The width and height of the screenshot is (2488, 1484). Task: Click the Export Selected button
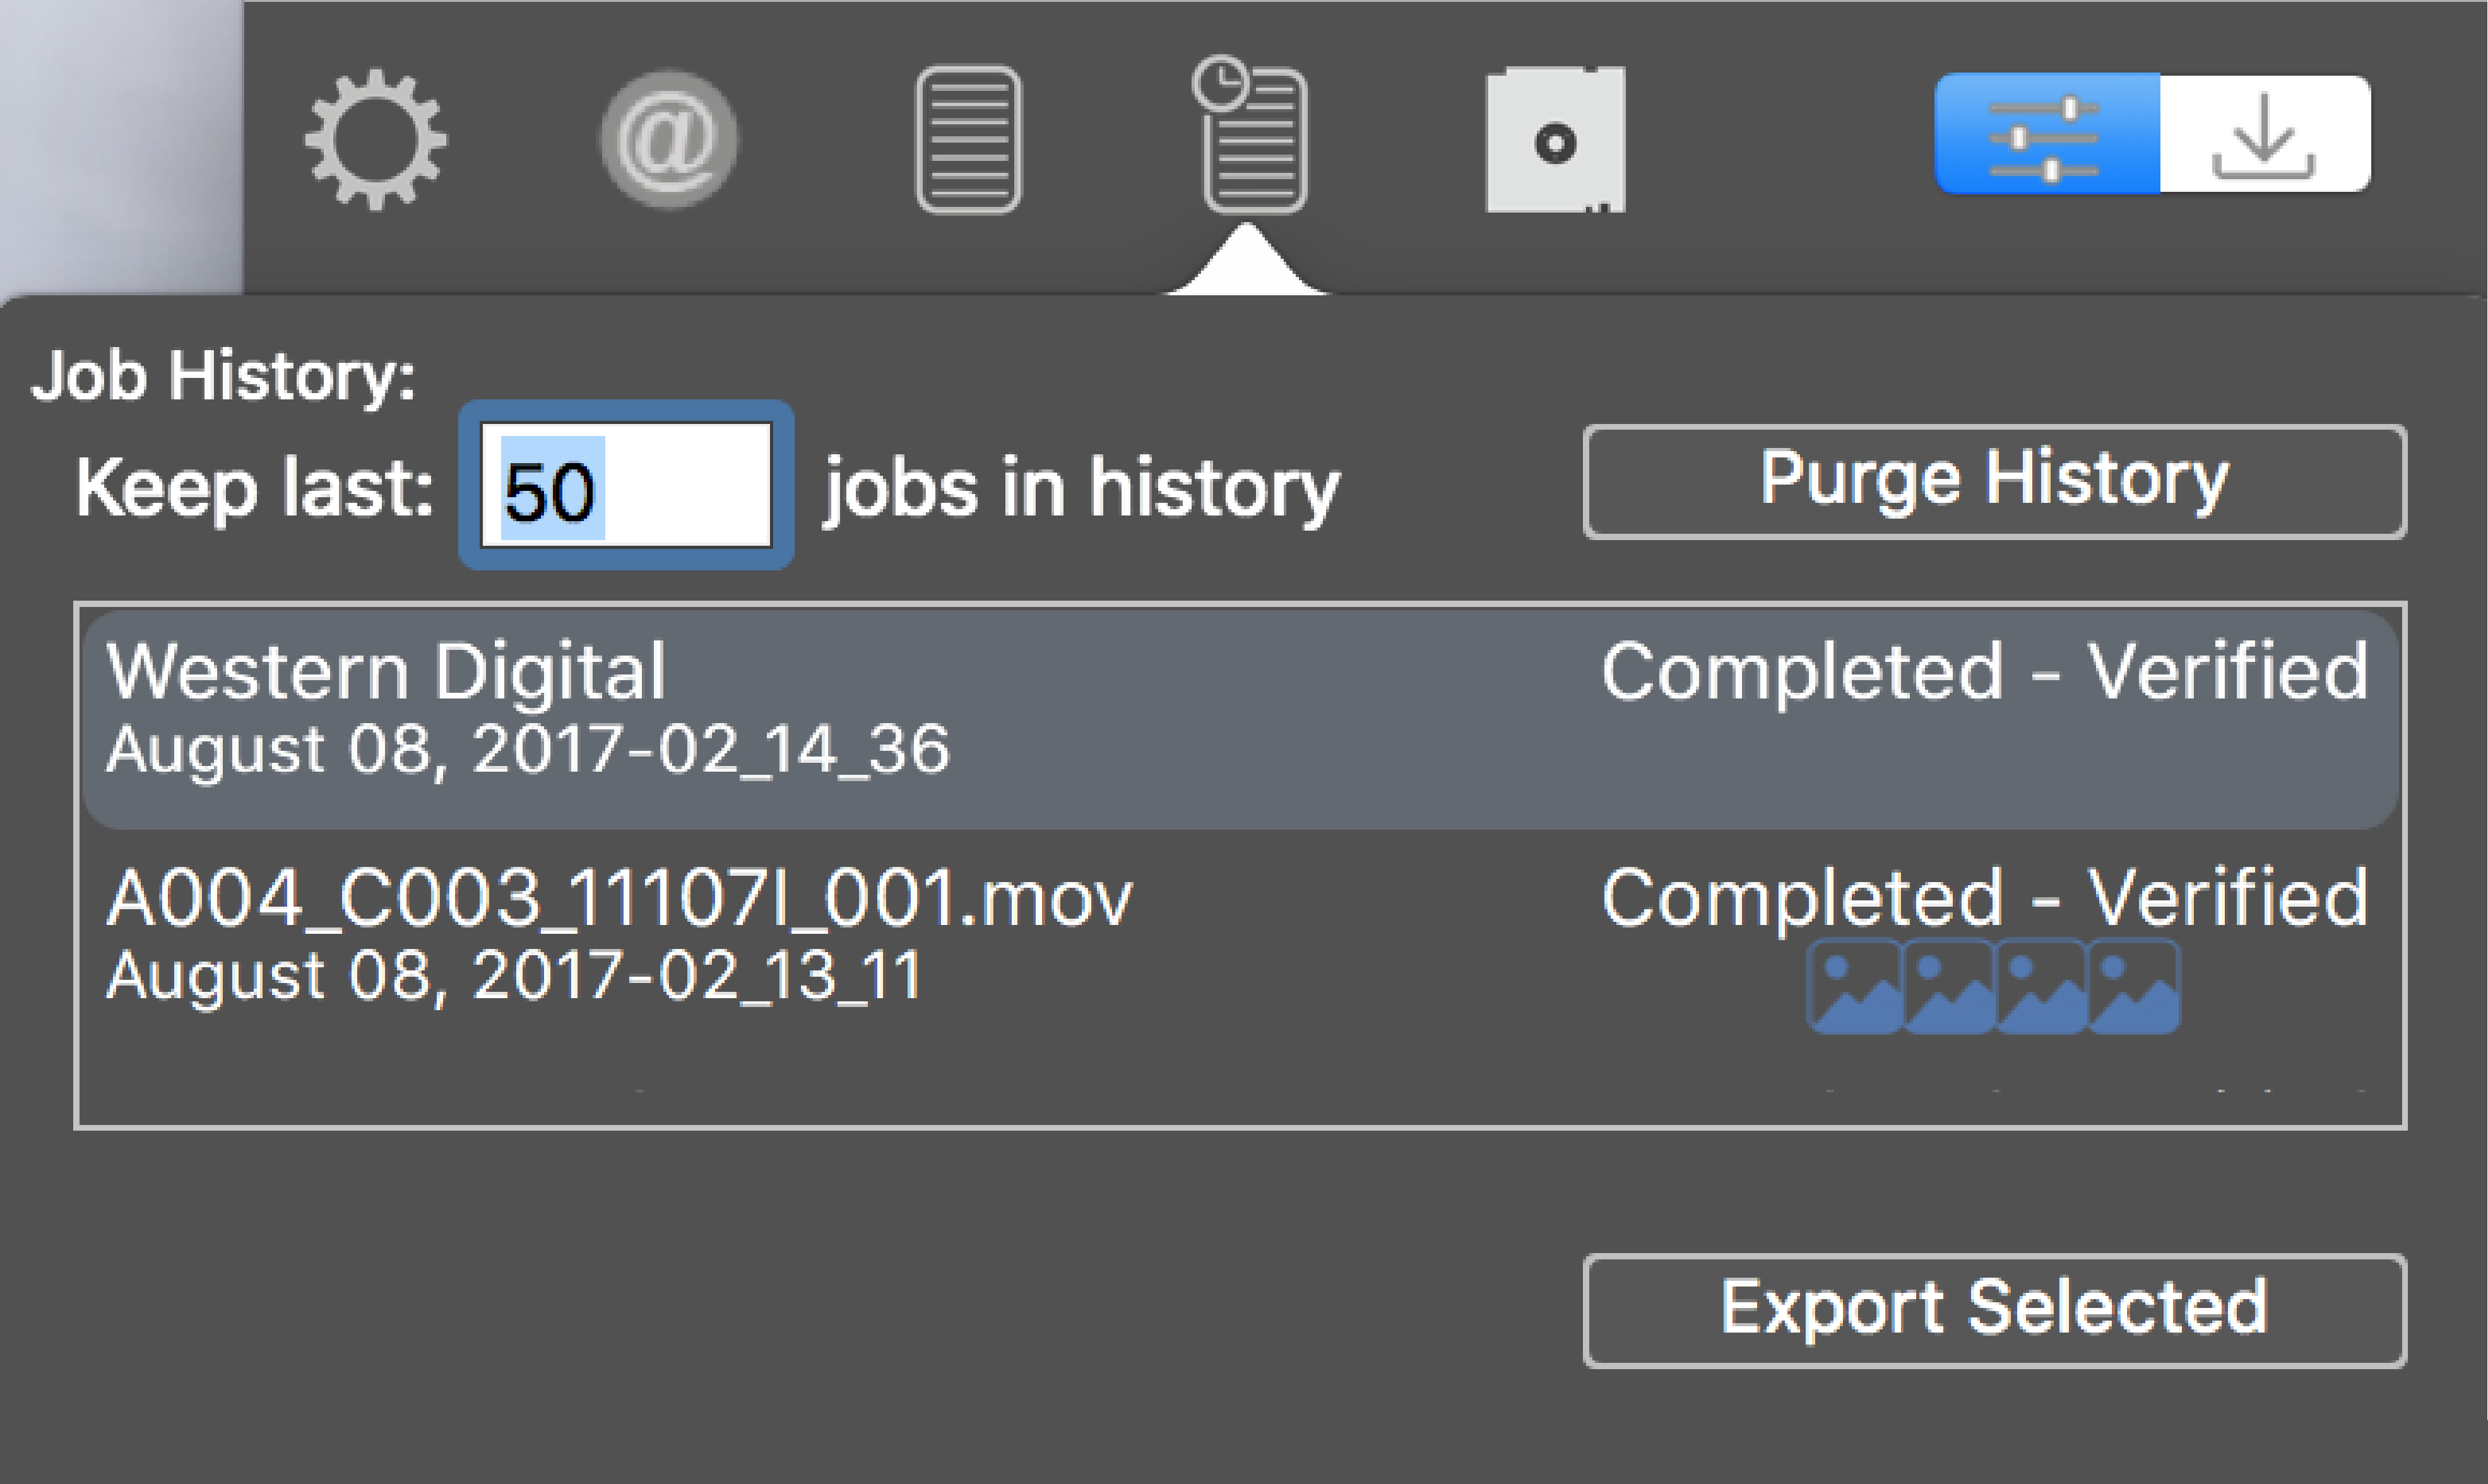click(1994, 1310)
